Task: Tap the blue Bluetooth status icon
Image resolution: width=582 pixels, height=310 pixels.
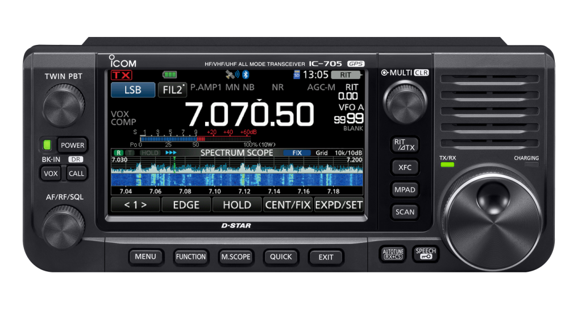Action: coord(246,75)
